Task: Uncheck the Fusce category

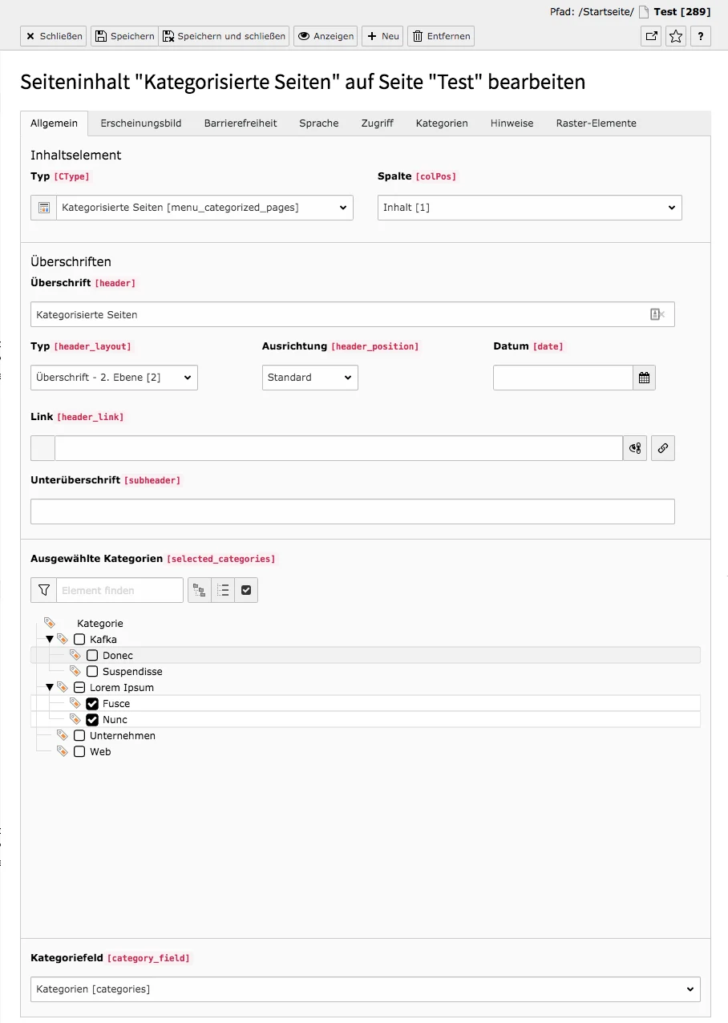Action: point(92,703)
